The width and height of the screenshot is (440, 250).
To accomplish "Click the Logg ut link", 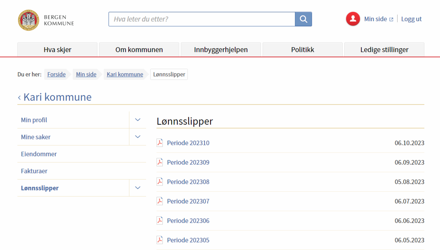I will [411, 19].
